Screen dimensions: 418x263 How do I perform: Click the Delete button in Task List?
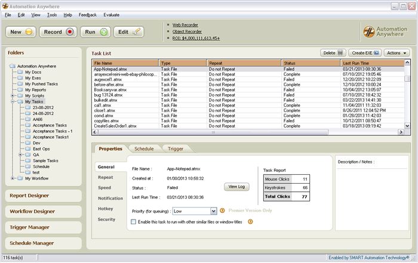coord(332,53)
